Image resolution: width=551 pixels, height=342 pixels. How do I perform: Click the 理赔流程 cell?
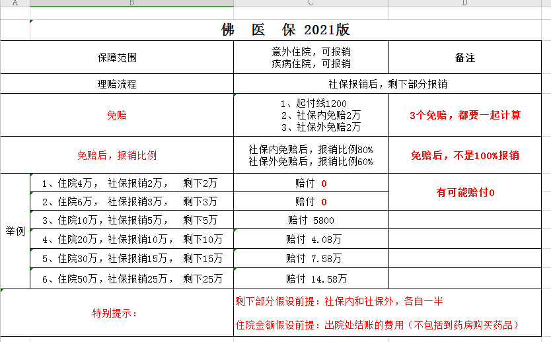click(x=117, y=84)
